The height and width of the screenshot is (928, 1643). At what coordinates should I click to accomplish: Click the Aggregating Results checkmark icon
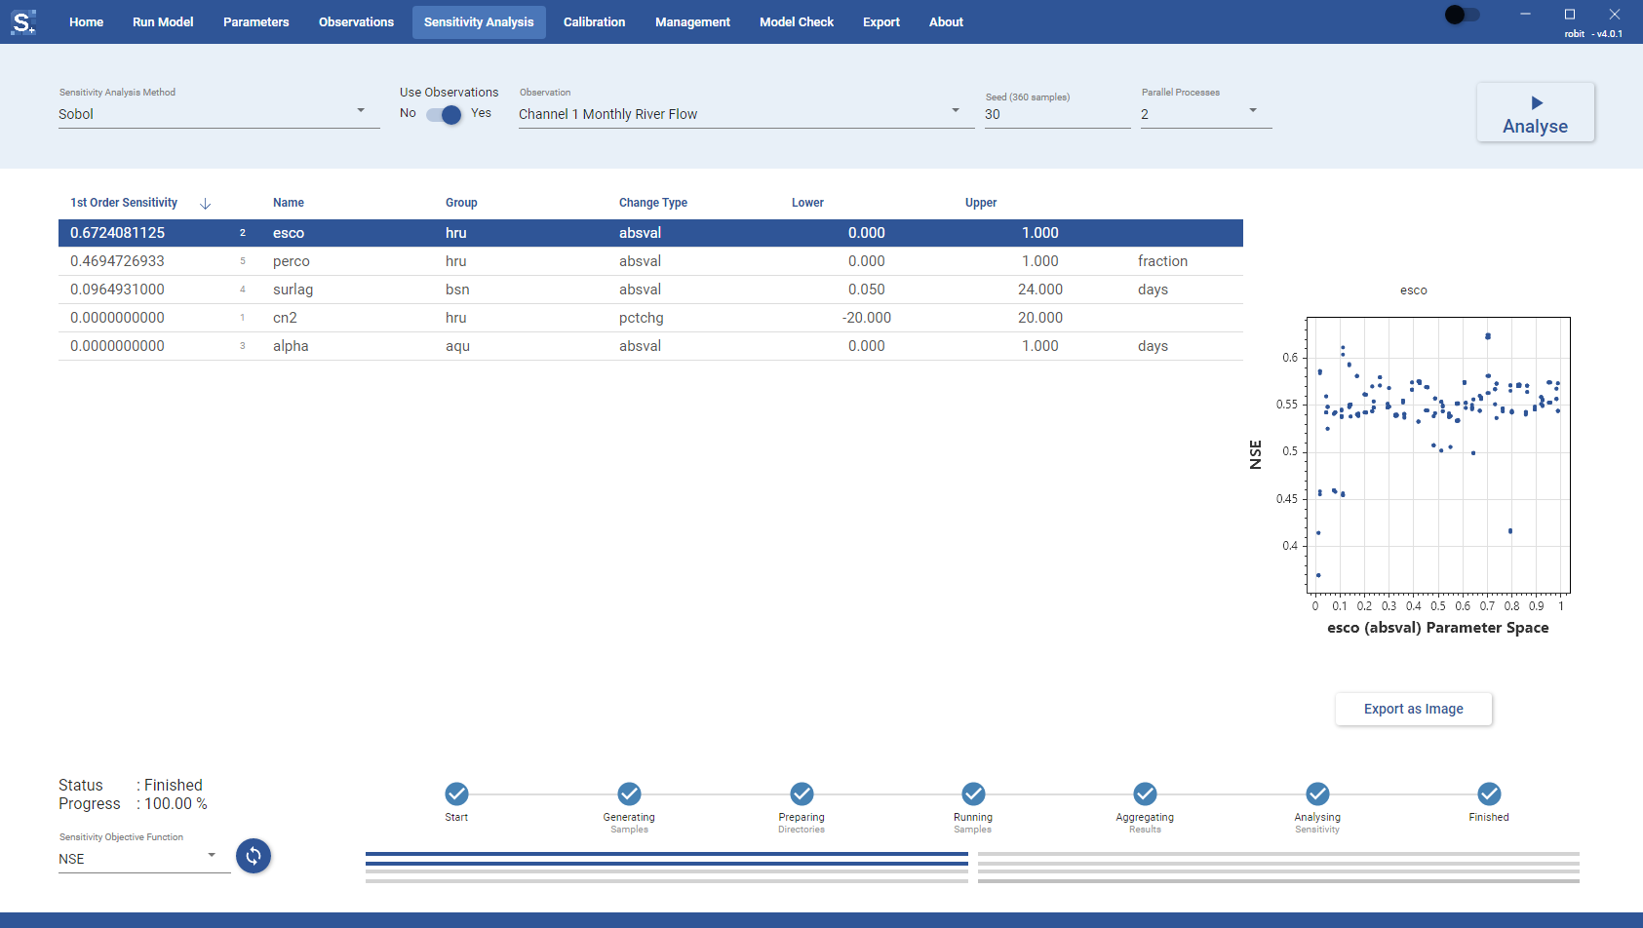click(x=1145, y=793)
